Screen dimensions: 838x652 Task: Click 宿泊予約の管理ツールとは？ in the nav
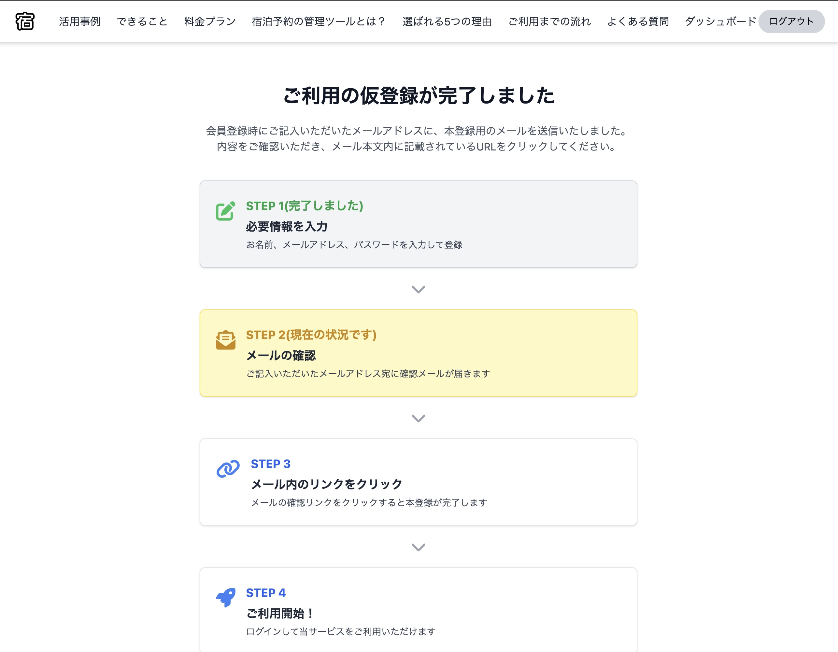318,21
